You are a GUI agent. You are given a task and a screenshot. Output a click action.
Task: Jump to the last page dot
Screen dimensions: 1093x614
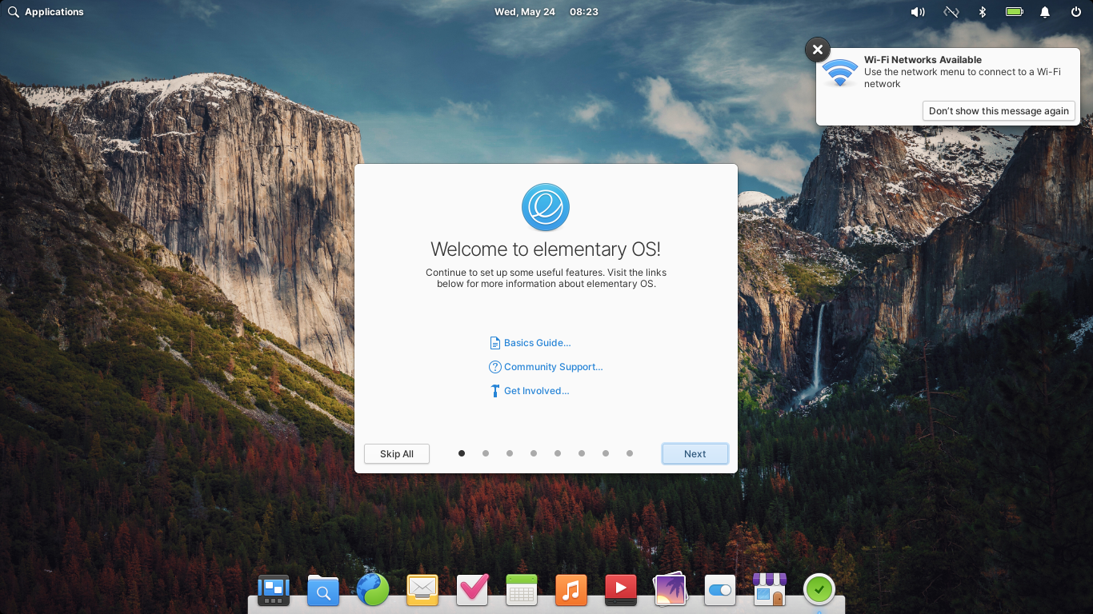pyautogui.click(x=630, y=453)
